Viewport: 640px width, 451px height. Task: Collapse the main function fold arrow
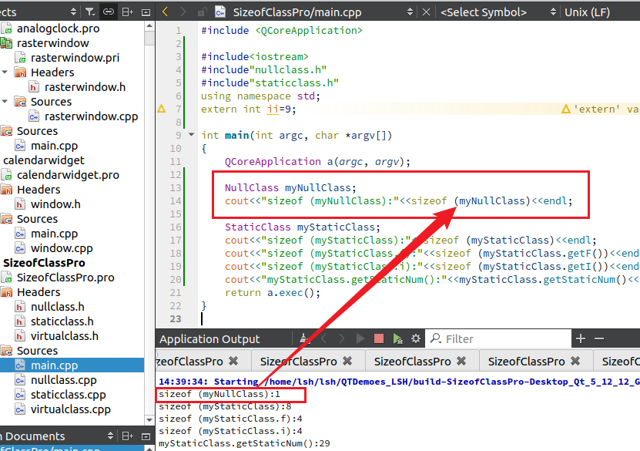[x=191, y=134]
